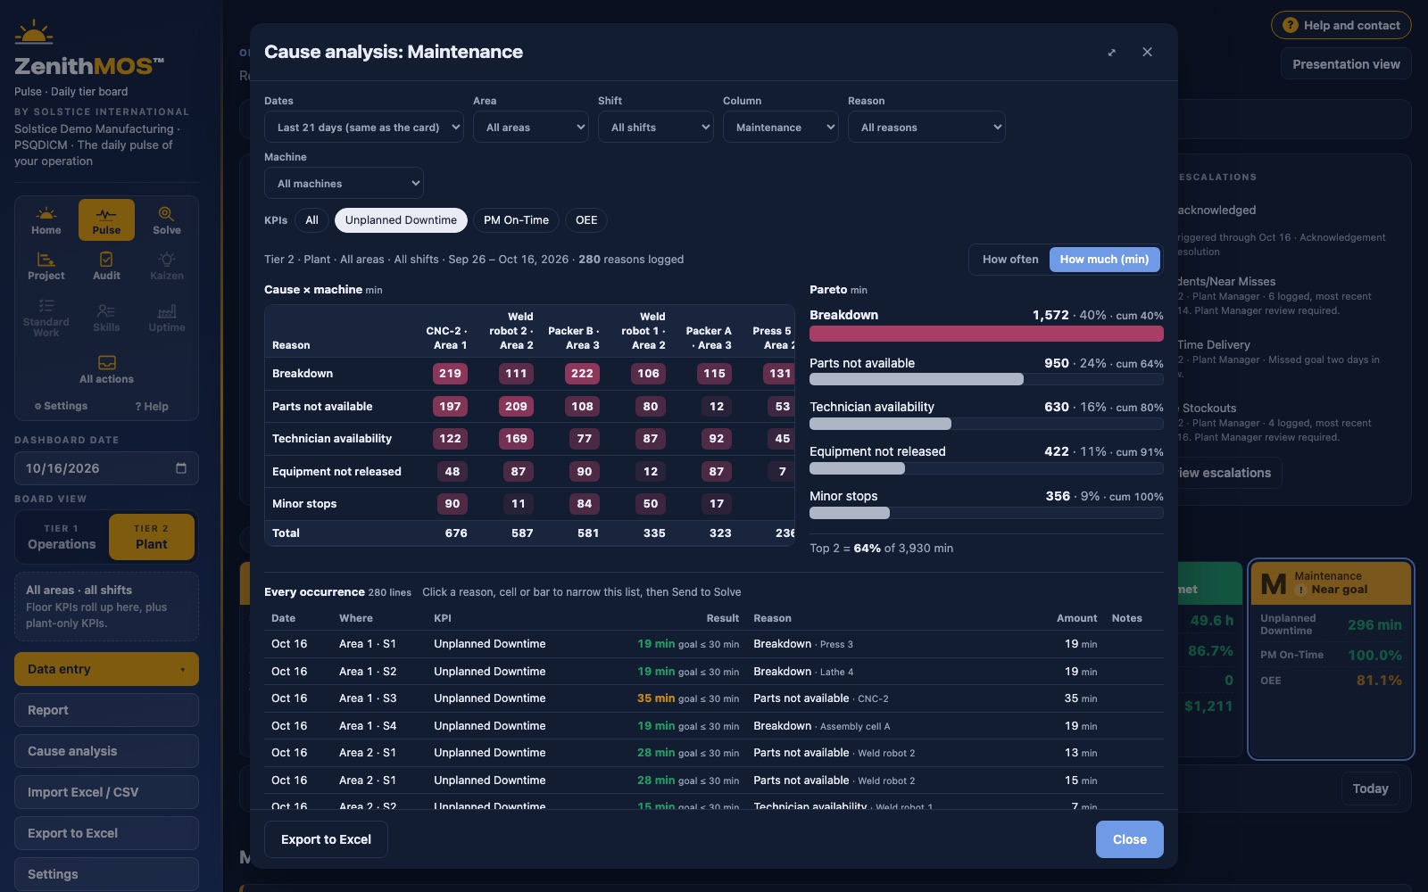Viewport: 1428px width, 892px height.
Task: Filter KPIs to Unplanned Downtime
Action: tap(401, 220)
